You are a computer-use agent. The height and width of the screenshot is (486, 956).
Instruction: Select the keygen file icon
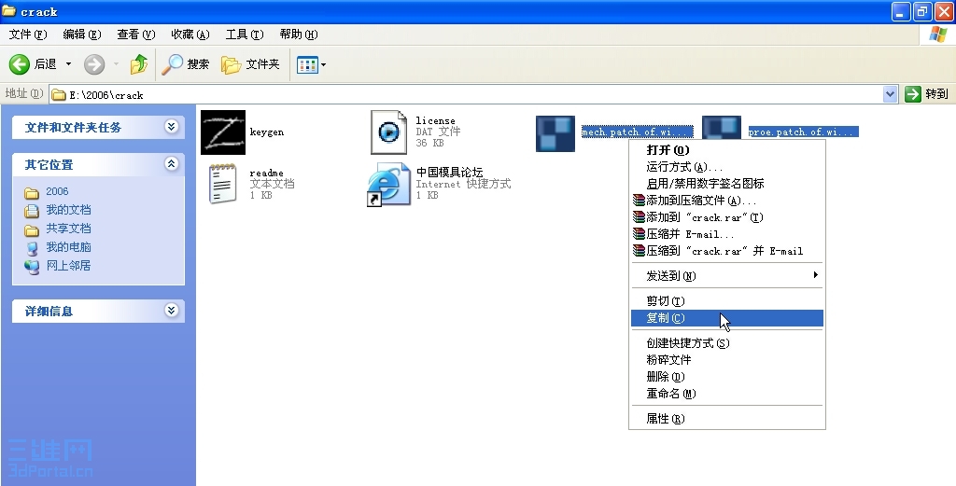tap(223, 132)
